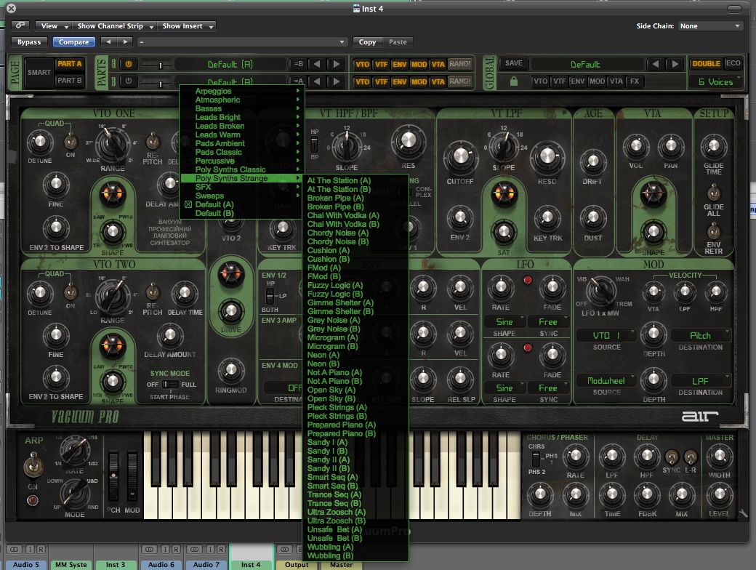Toggle the Sync Mode OFF/FULL switch

coord(169,385)
